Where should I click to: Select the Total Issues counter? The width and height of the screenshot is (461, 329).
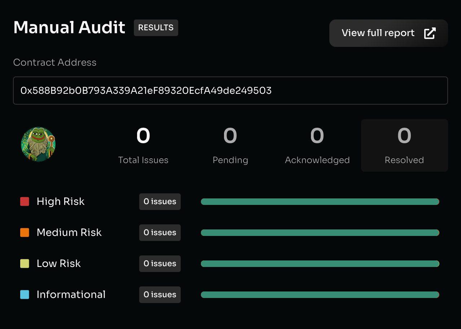tap(143, 145)
